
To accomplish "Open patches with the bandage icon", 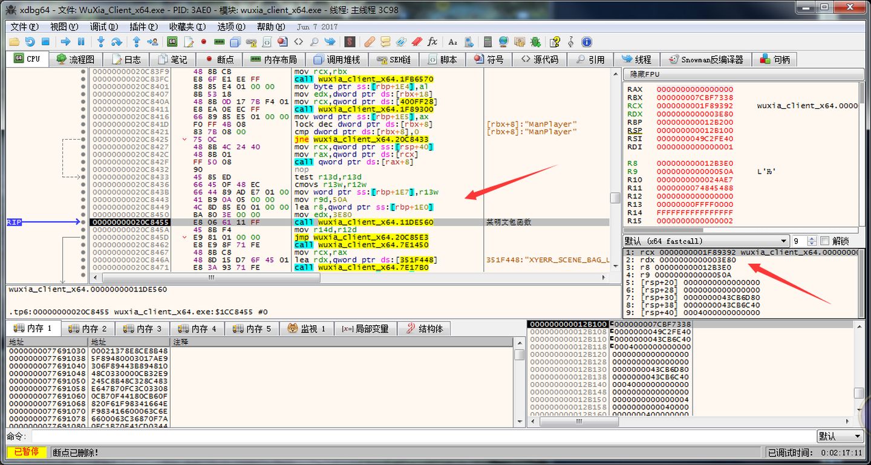I will [x=370, y=42].
